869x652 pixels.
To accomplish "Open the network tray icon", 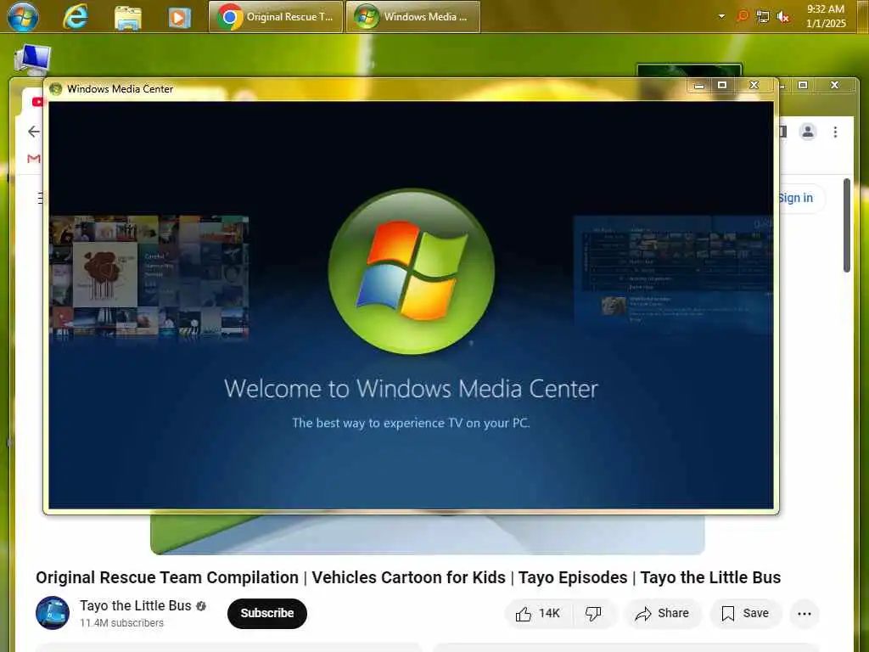I will pyautogui.click(x=763, y=17).
